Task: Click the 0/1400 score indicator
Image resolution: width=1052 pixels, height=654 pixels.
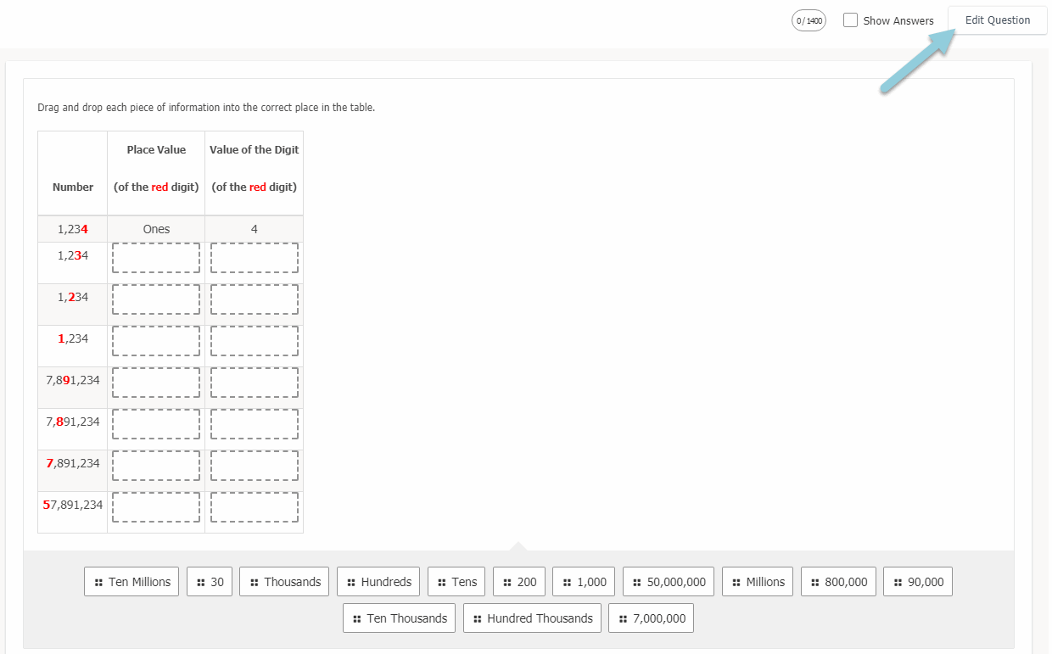Action: pyautogui.click(x=809, y=20)
